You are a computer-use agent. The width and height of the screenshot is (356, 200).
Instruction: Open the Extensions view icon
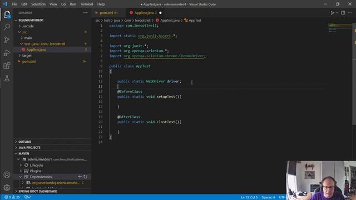(7, 66)
